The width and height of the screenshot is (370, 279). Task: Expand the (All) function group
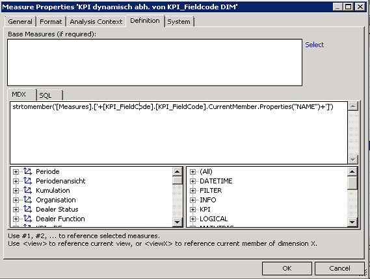point(192,172)
